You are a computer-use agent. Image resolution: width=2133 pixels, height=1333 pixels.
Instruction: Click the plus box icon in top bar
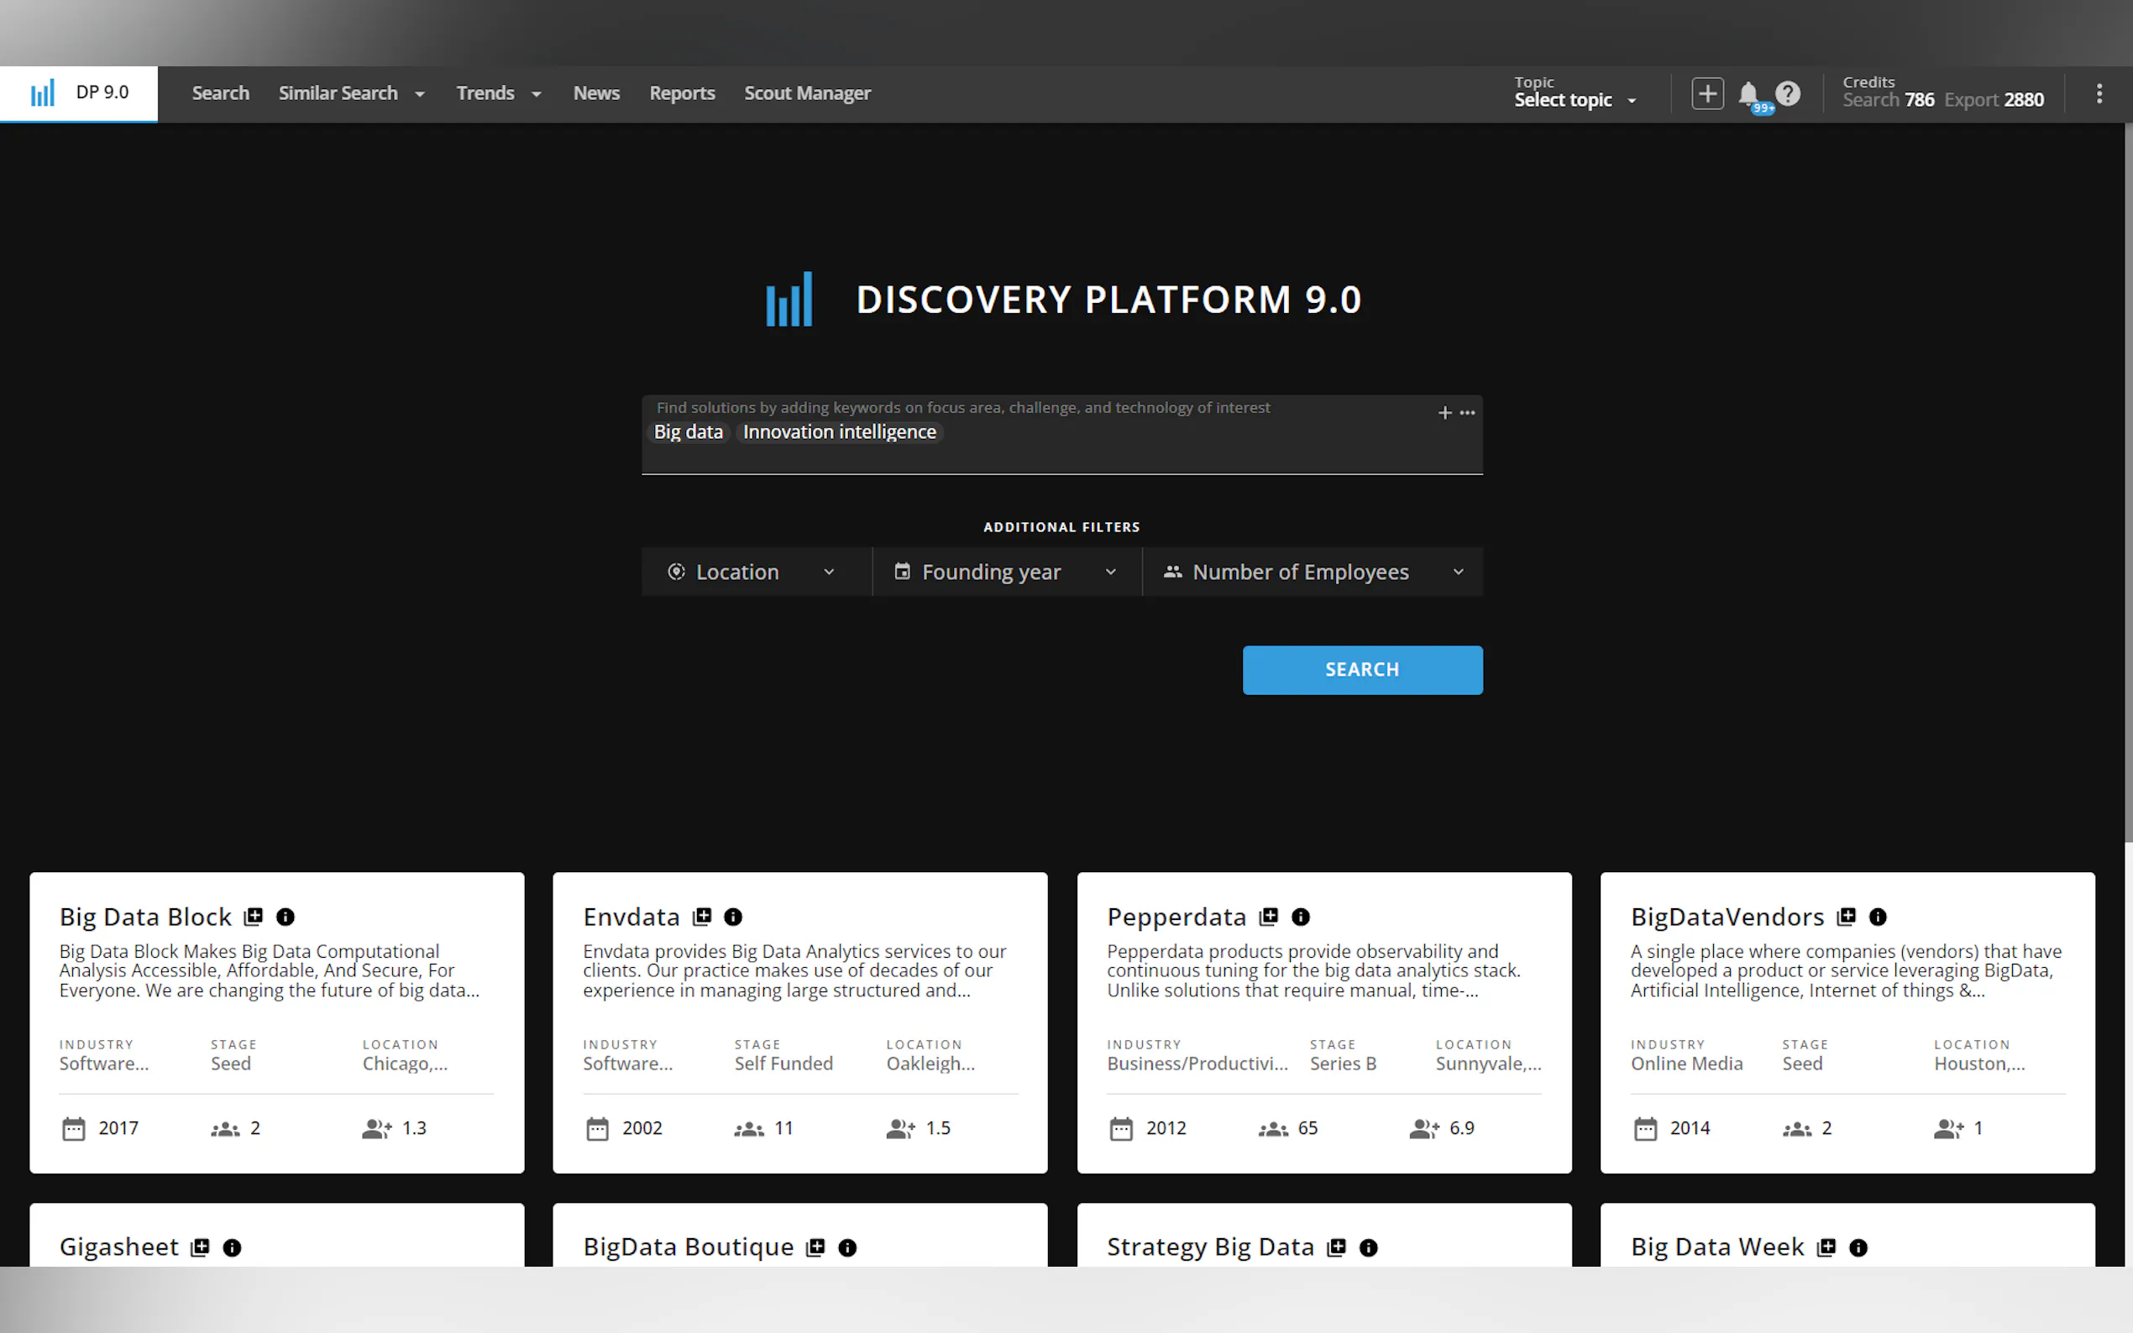point(1707,93)
